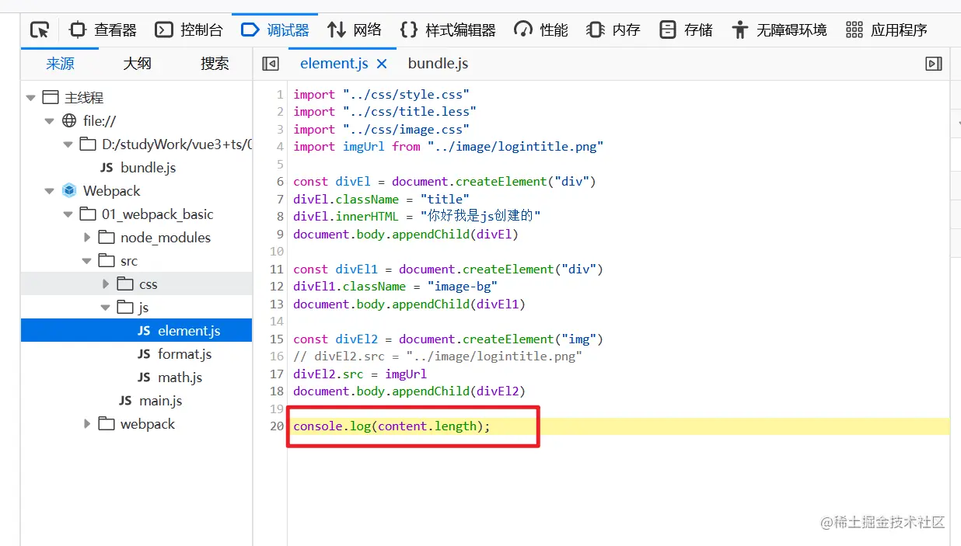Viewport: 961px width, 546px height.
Task: Open the 内存 memory tab
Action: 613,30
